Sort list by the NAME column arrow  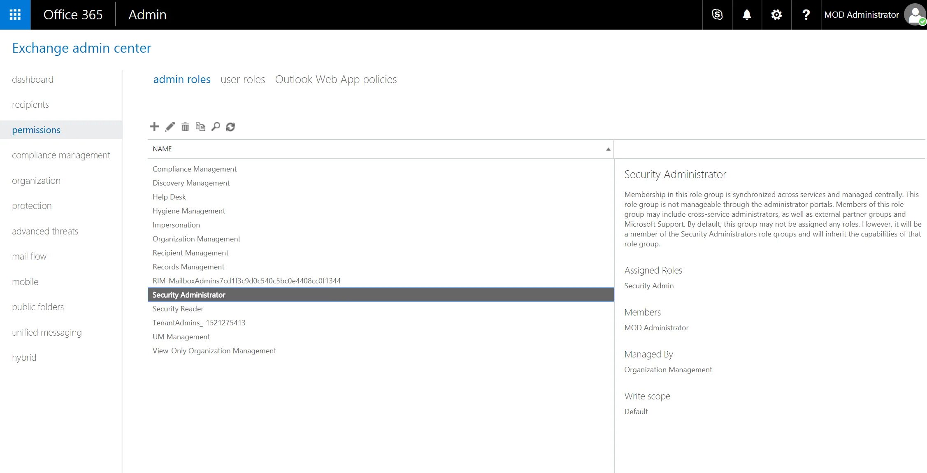pyautogui.click(x=608, y=149)
